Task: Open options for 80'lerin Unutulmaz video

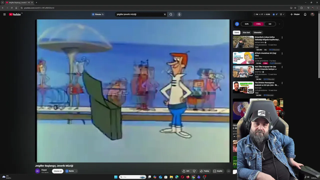Action: tap(282, 53)
